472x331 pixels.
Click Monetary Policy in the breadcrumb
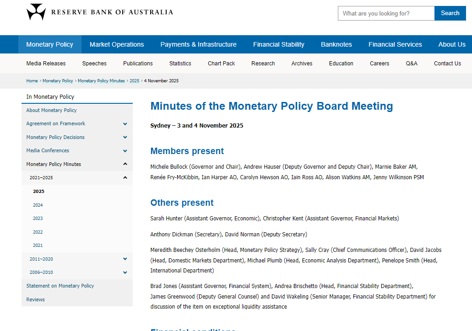(58, 81)
